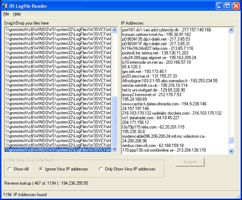Click the up arrow of the IP Addresses scrollbar
Viewport: 242px width, 200px height.
tap(231, 30)
